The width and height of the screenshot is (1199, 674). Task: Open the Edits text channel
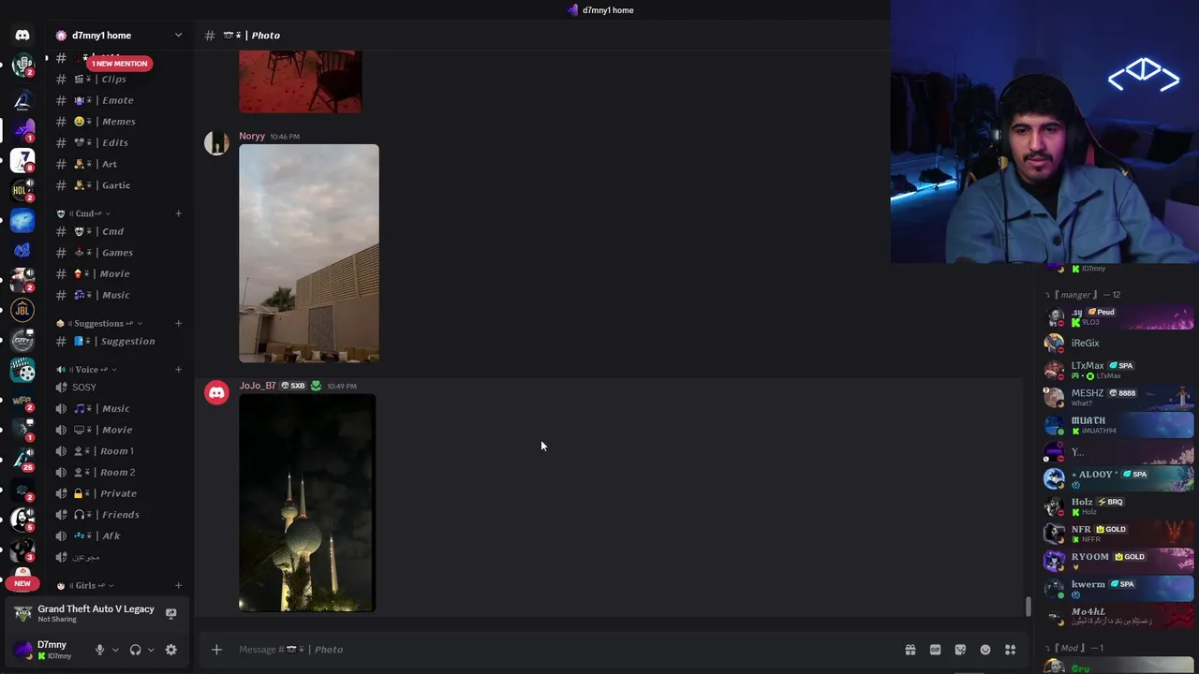(120, 143)
